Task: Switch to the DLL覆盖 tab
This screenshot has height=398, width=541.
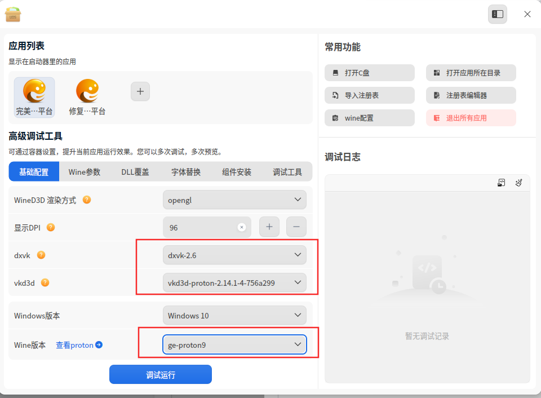Action: pos(135,171)
